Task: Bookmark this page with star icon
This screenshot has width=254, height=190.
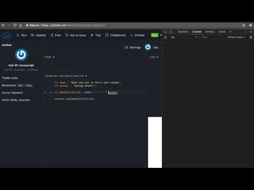Action: coord(243,25)
